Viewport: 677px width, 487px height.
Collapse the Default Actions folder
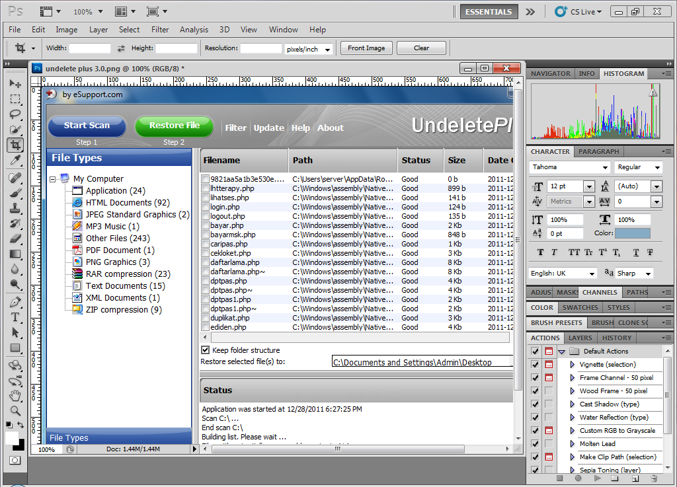562,352
